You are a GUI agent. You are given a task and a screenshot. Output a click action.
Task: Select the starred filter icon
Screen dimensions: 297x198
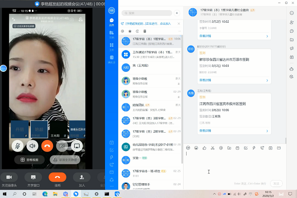click(x=130, y=31)
